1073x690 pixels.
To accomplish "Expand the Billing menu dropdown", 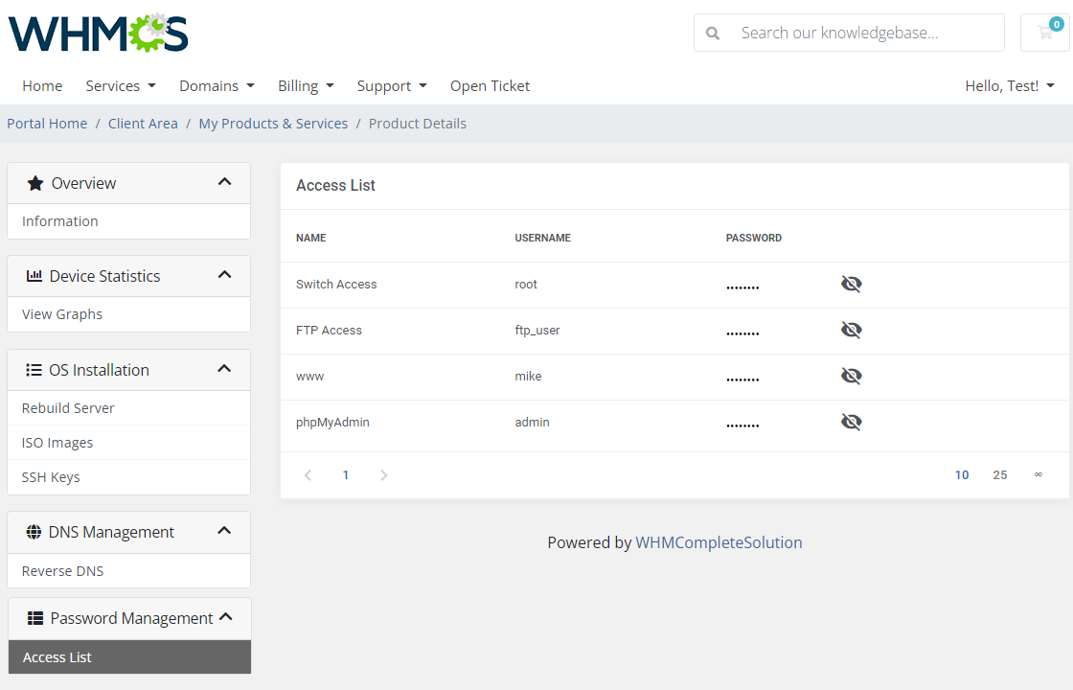I will (x=306, y=86).
